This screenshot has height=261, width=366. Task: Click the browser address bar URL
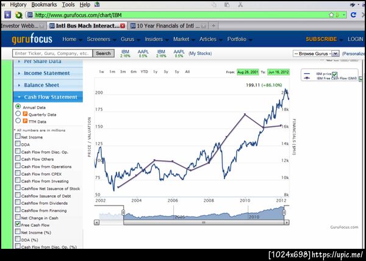tap(78, 15)
